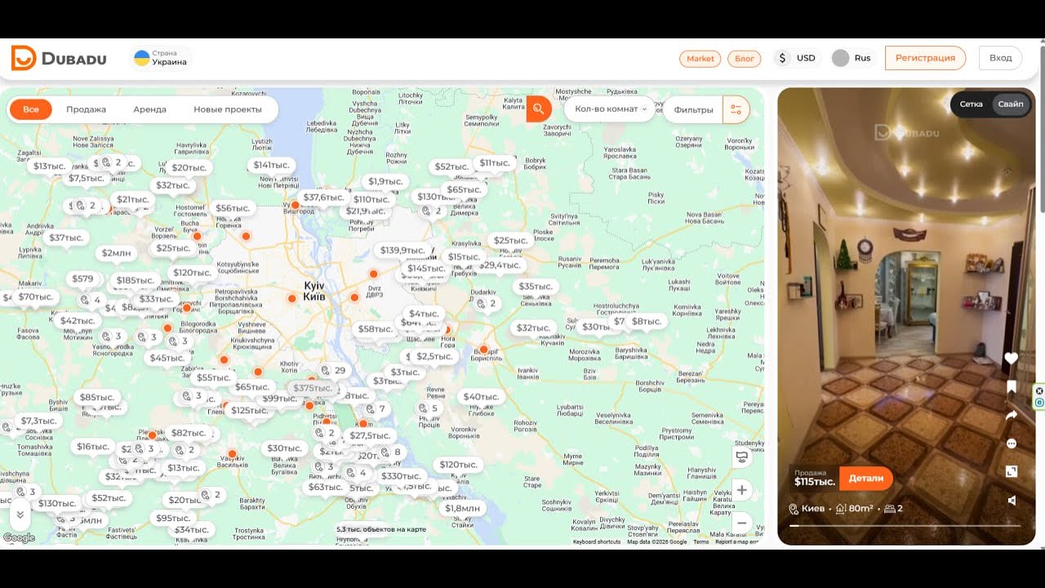Open the Кол-во комнат dropdown
Image resolution: width=1045 pixels, height=588 pixels.
[610, 109]
